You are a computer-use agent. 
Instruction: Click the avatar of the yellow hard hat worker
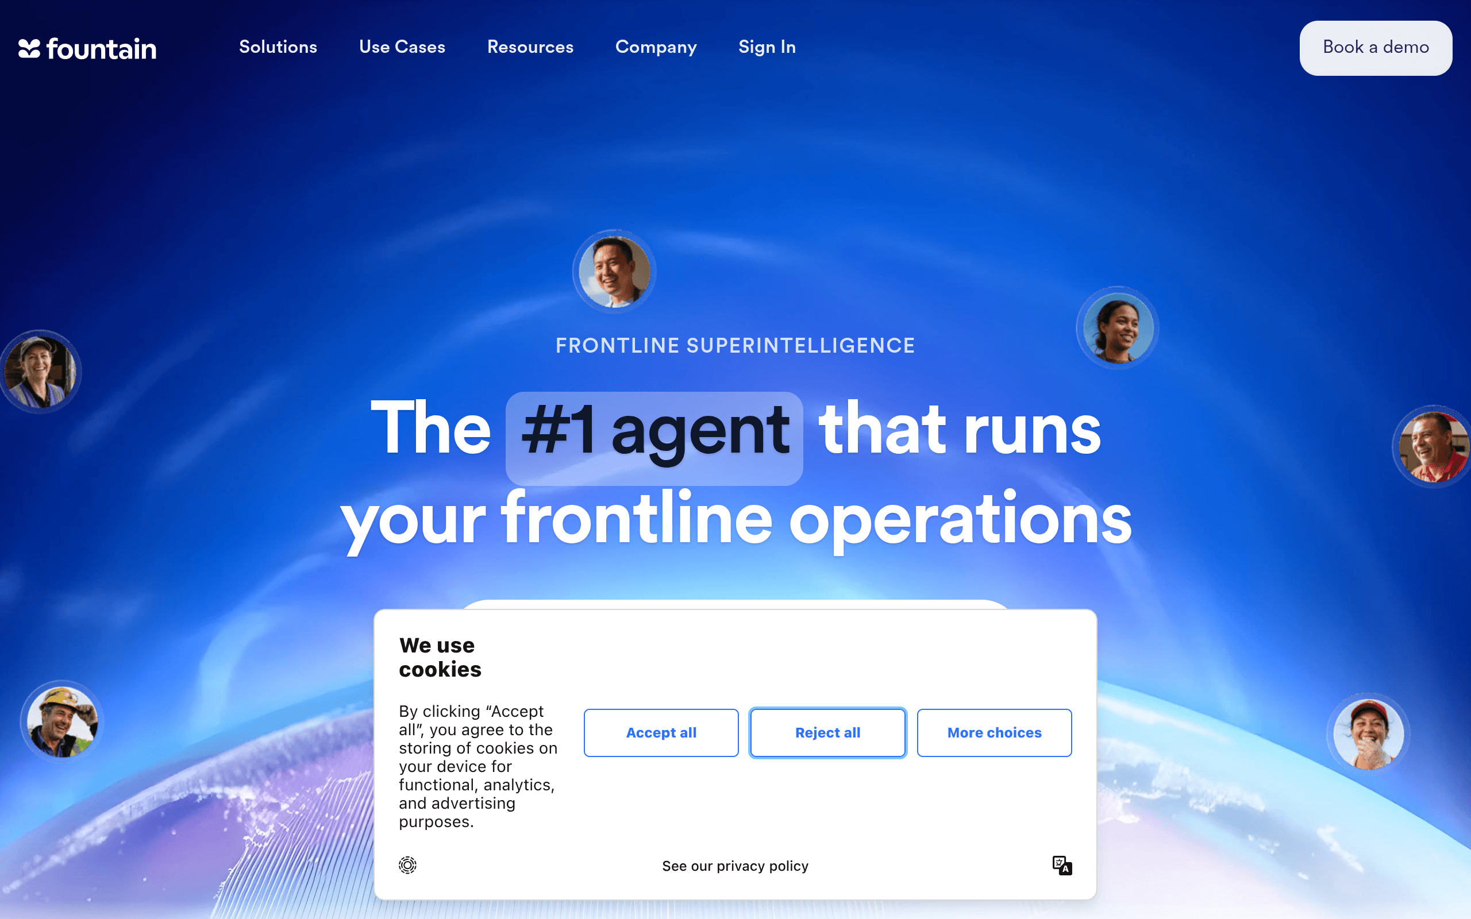[62, 721]
